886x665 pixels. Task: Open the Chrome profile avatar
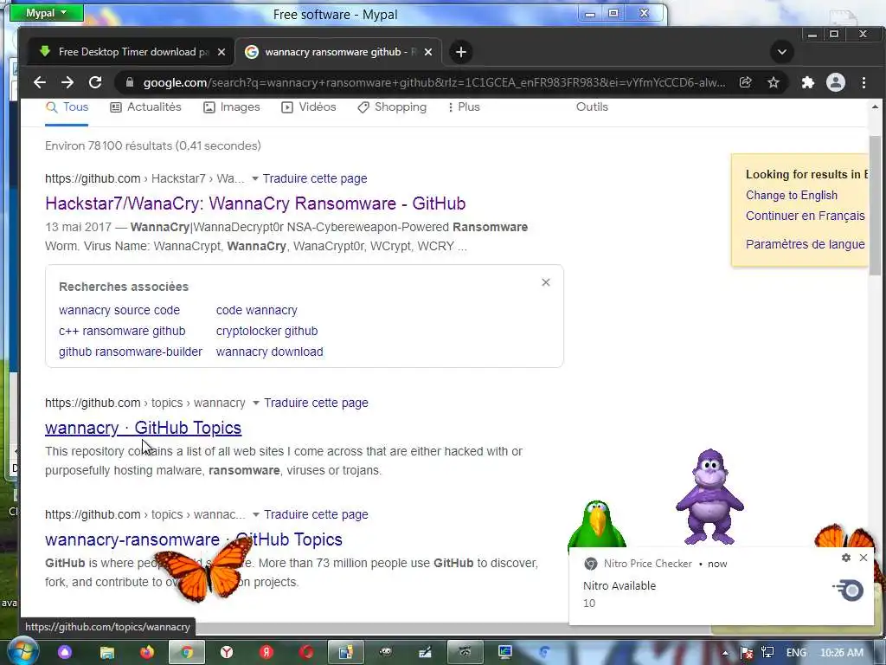[836, 82]
